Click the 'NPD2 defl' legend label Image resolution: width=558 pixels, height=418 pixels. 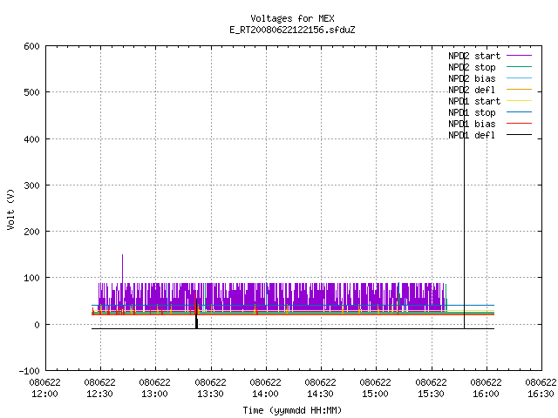472,90
